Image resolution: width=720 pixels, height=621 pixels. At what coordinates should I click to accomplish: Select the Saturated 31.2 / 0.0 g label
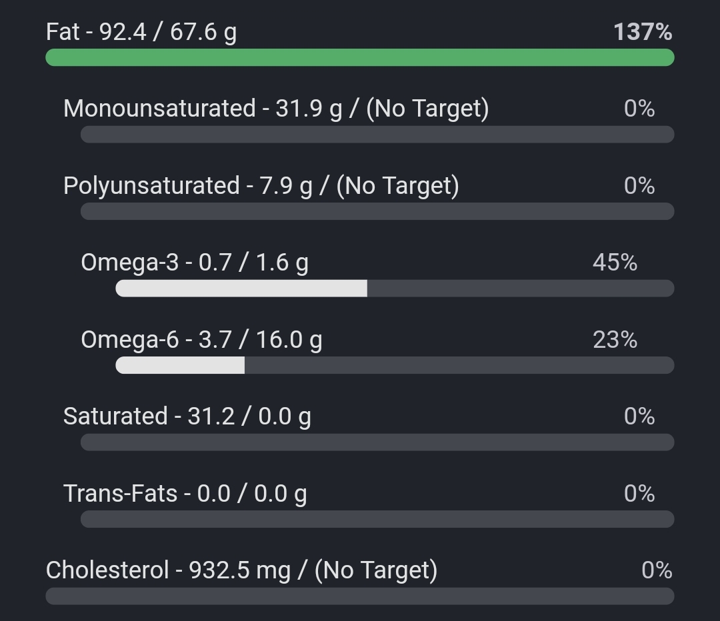(187, 416)
